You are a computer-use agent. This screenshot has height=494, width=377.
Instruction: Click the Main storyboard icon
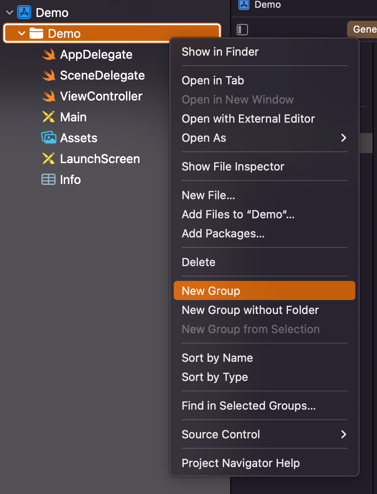tap(49, 117)
